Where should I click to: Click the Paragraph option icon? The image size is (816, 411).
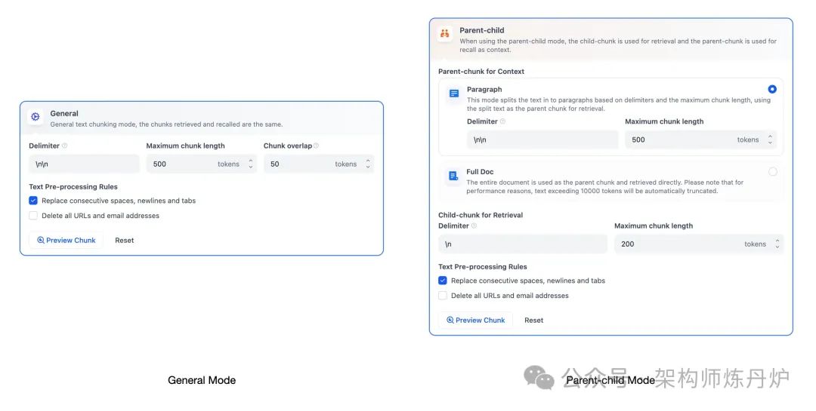[454, 94]
